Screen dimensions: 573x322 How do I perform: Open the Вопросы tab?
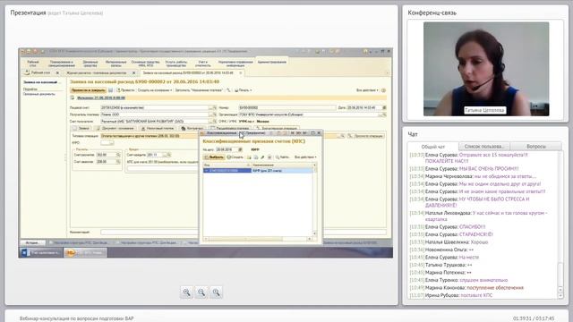tap(536, 147)
